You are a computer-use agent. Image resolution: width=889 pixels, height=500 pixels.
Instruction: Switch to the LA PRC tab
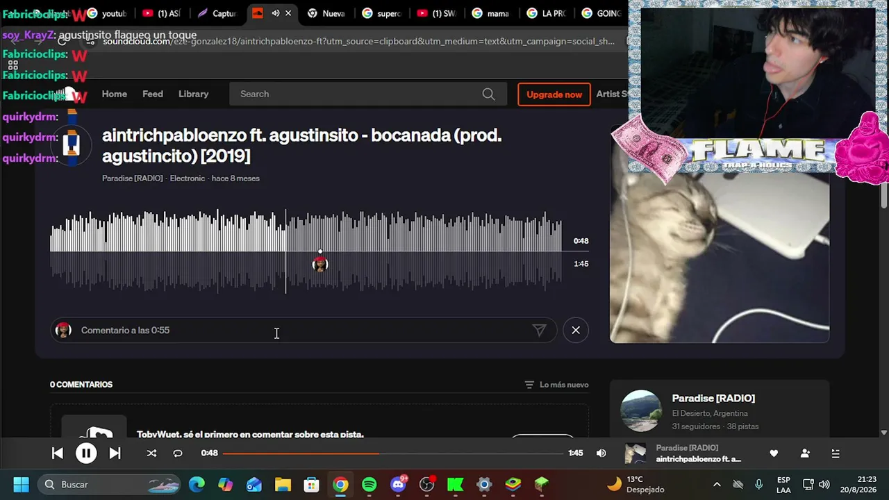(546, 13)
